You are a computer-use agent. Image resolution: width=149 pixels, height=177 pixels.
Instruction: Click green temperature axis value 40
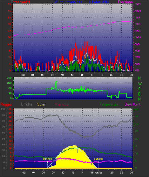[137, 109]
